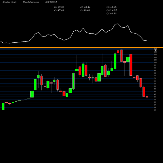Click the final small red candle near 36

147,97
